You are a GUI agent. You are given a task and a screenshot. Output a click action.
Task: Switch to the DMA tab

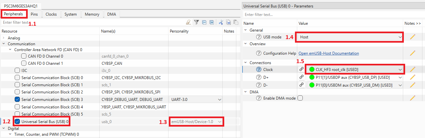111,14
